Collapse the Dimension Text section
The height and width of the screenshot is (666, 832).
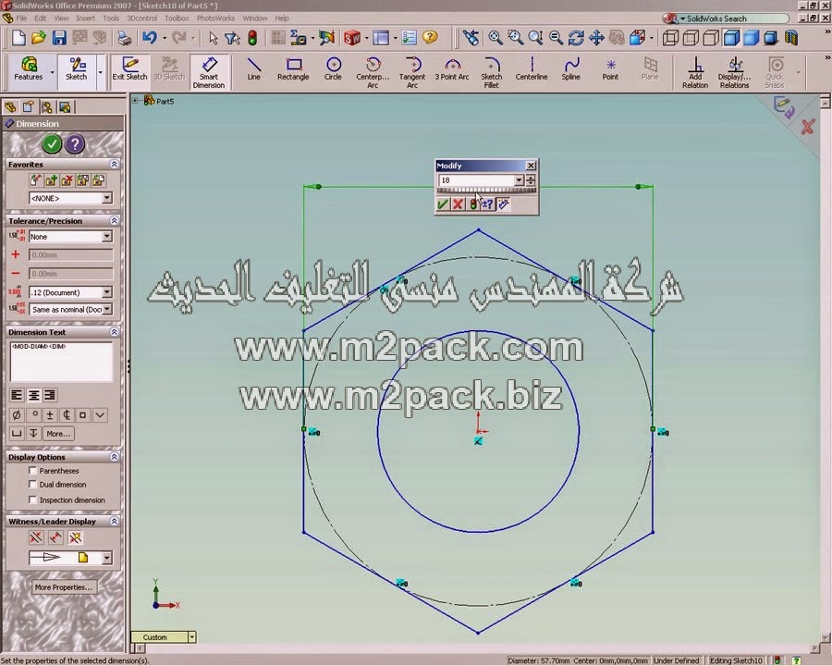[x=114, y=332]
